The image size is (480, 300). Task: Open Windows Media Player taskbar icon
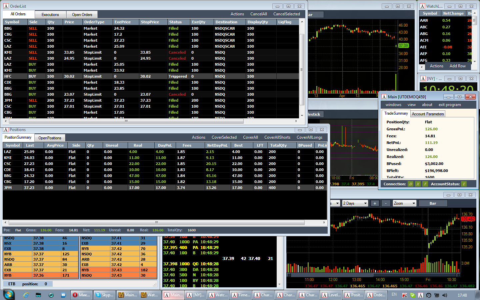(x=51, y=295)
